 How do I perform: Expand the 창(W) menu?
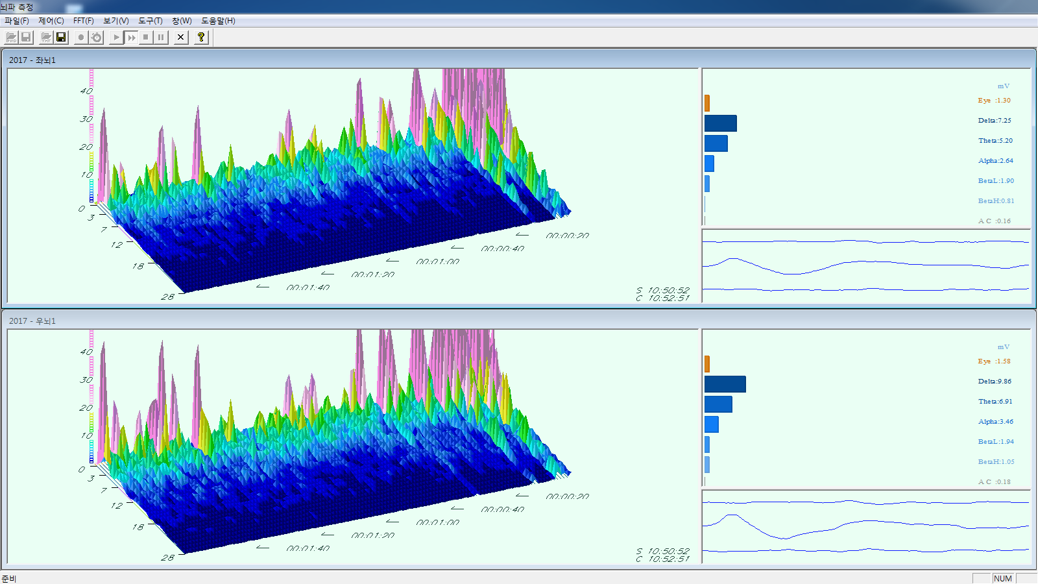tap(182, 21)
